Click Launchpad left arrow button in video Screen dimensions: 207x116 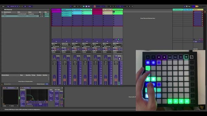tap(159, 57)
